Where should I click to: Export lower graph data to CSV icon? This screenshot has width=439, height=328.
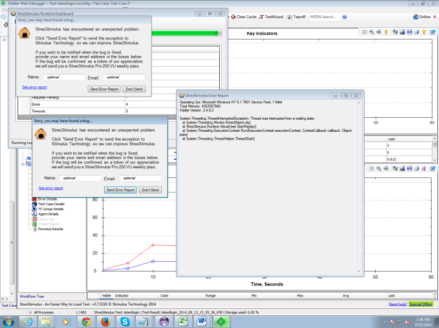click(x=409, y=168)
